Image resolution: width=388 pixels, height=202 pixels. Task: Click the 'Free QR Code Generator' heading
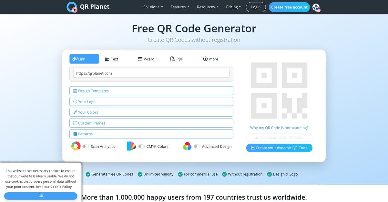(x=194, y=28)
